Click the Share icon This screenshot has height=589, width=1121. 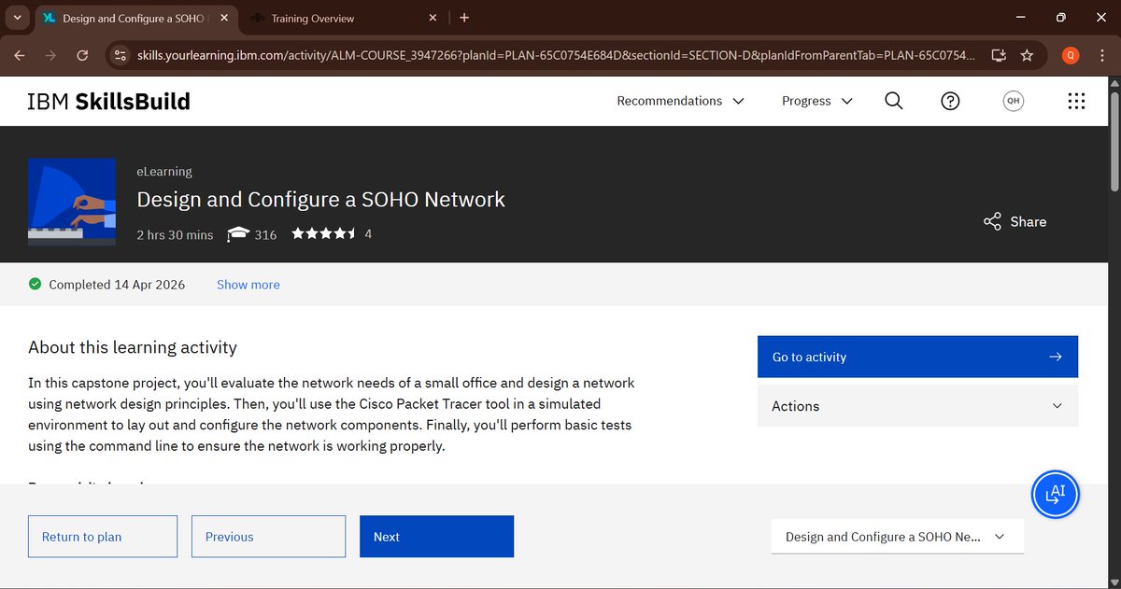point(992,221)
